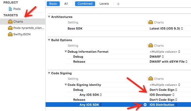Click Charts column icon under Code Signing
The image size is (191, 111).
(151, 79)
